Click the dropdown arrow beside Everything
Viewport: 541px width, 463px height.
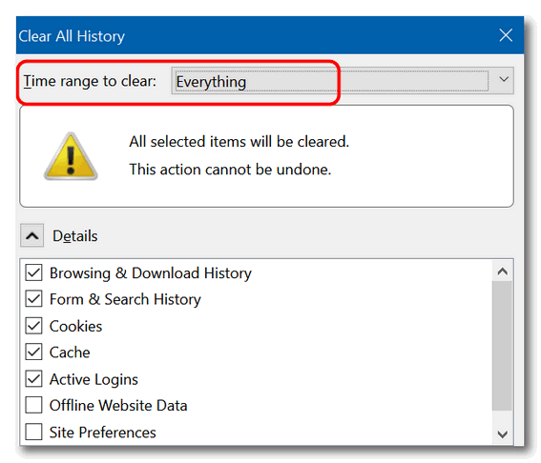[504, 80]
